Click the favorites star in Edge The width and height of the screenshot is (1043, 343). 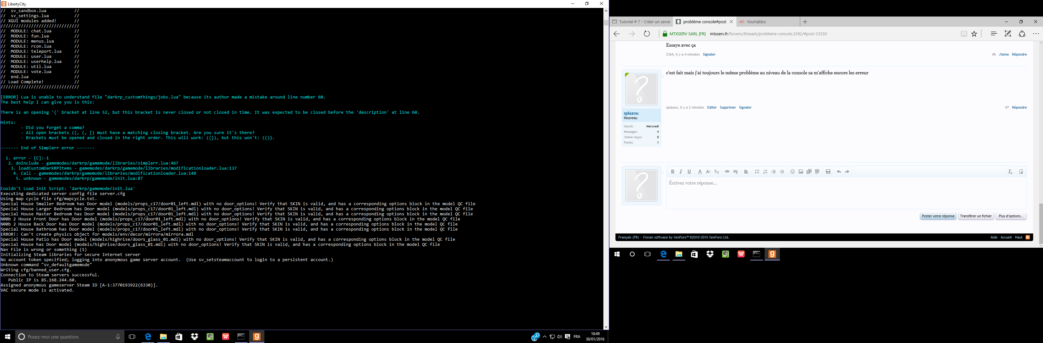974,34
